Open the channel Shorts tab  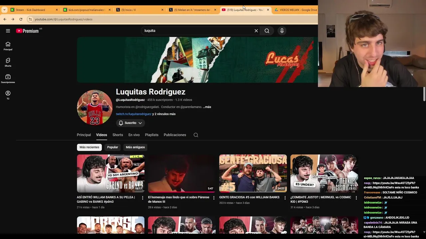(118, 135)
